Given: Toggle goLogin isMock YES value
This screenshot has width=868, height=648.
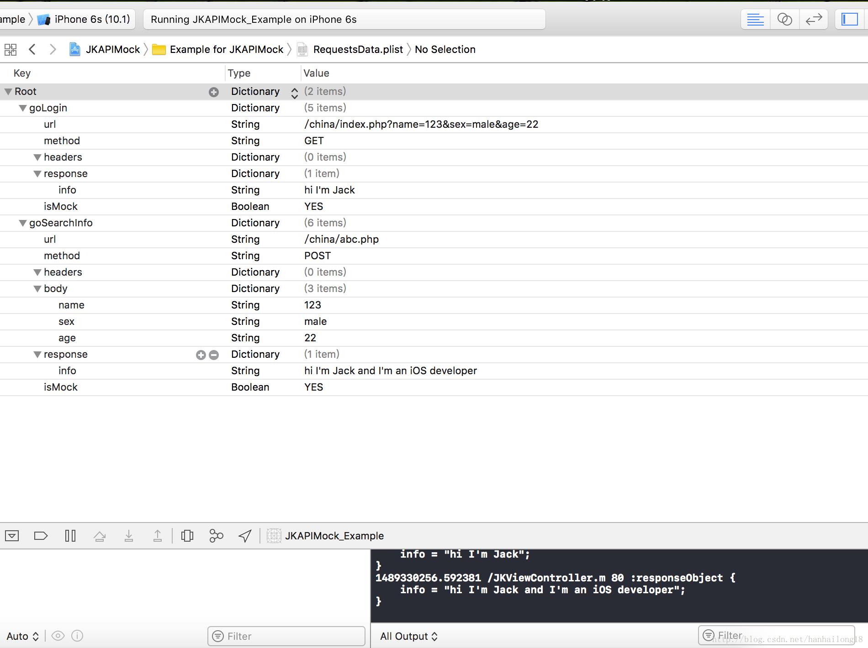Looking at the screenshot, I should click(x=314, y=206).
